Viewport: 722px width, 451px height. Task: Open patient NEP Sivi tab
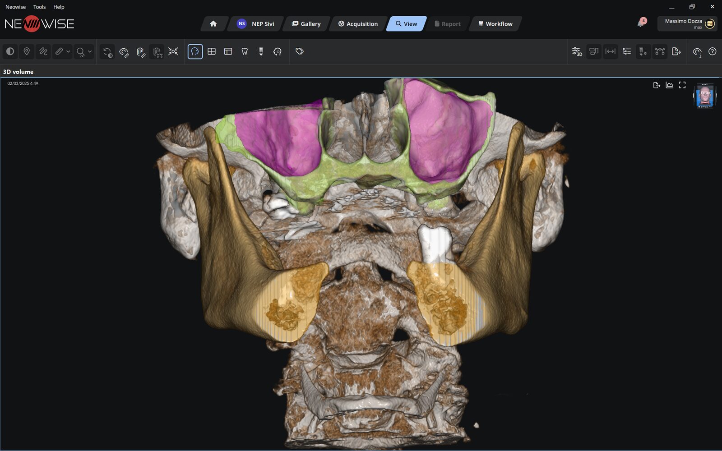point(255,24)
